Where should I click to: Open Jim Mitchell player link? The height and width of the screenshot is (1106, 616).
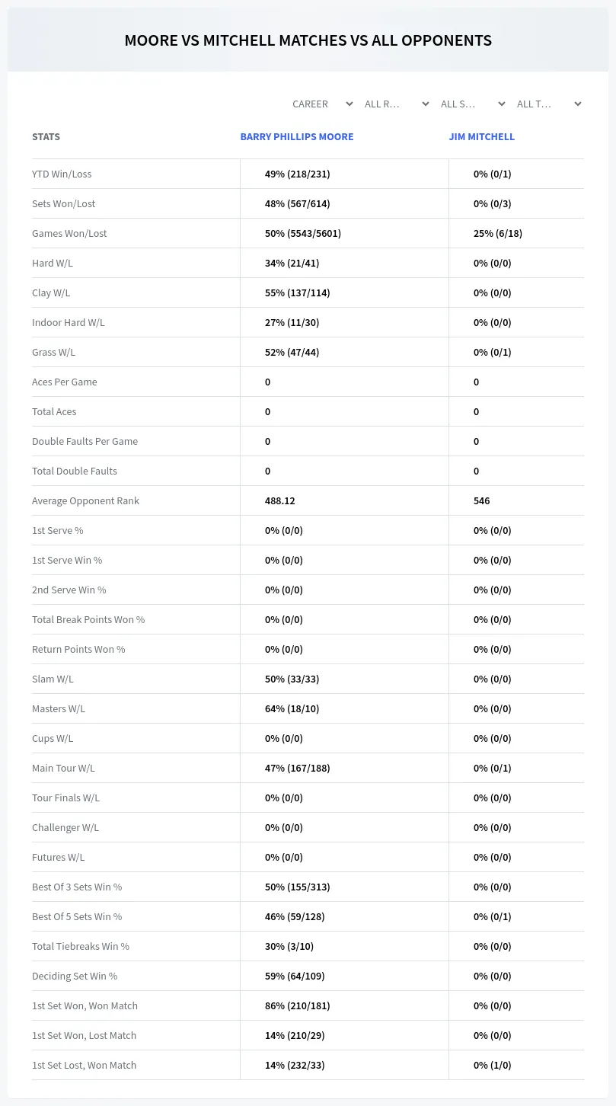tap(482, 137)
